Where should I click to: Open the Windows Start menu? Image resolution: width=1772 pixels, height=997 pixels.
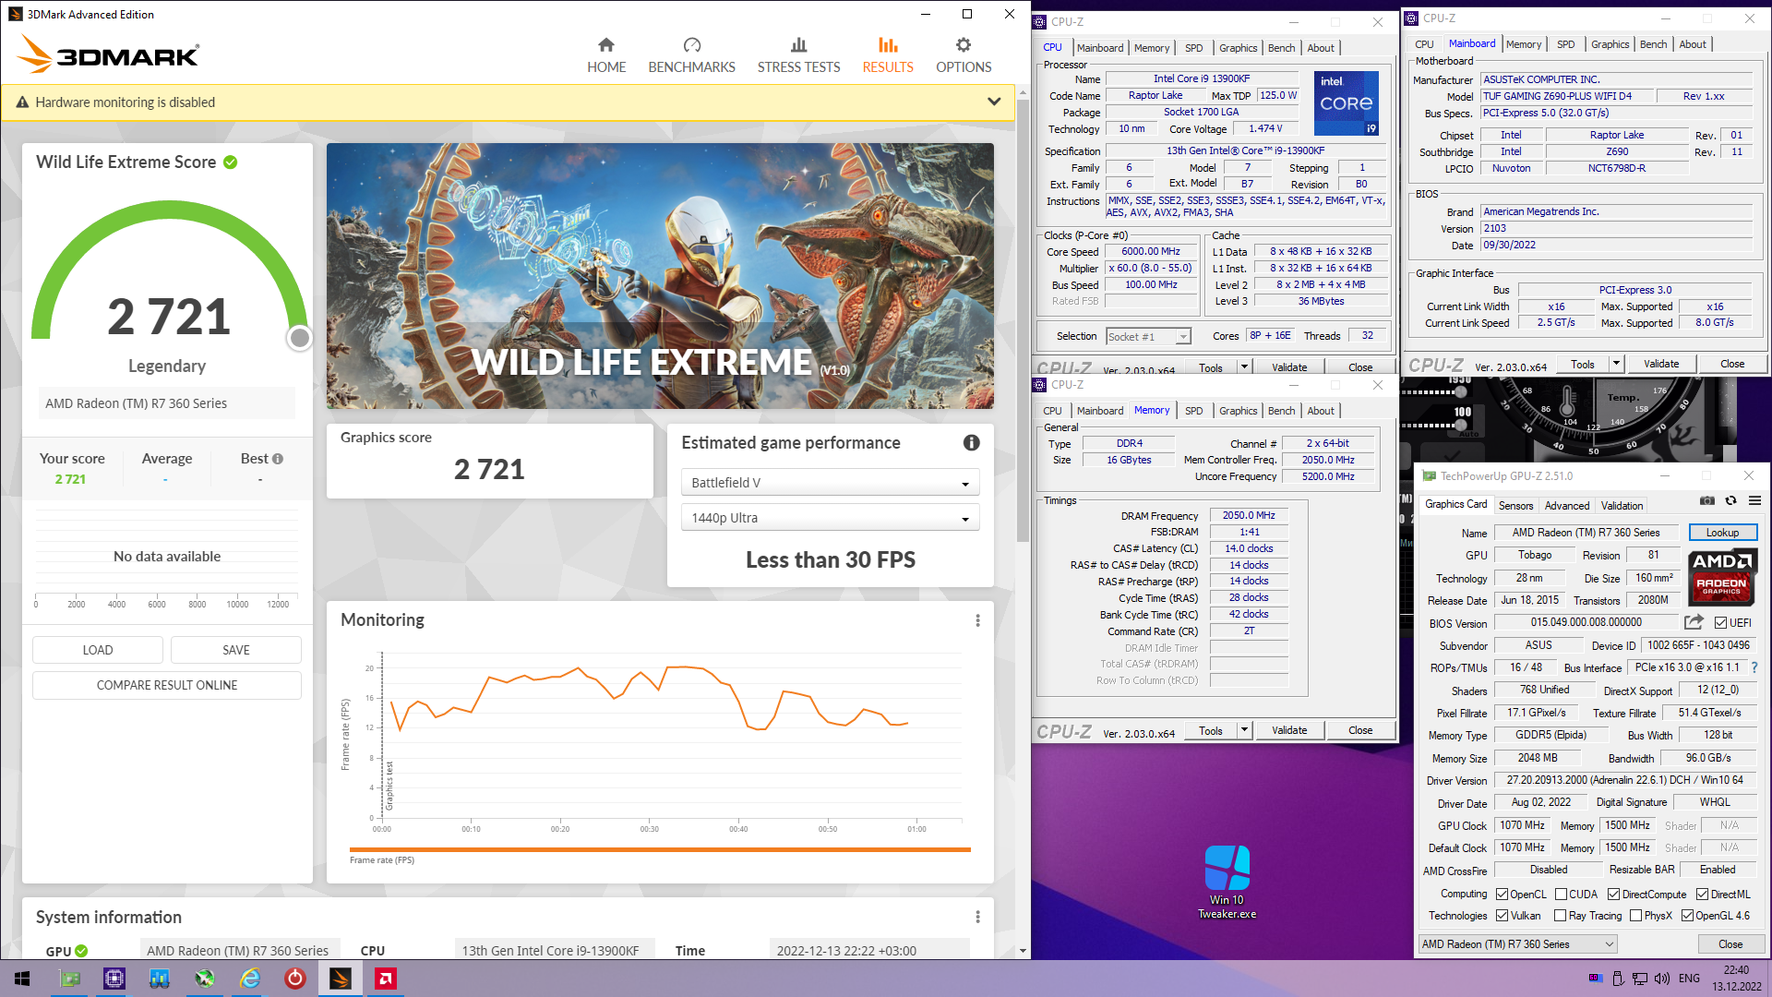22,979
